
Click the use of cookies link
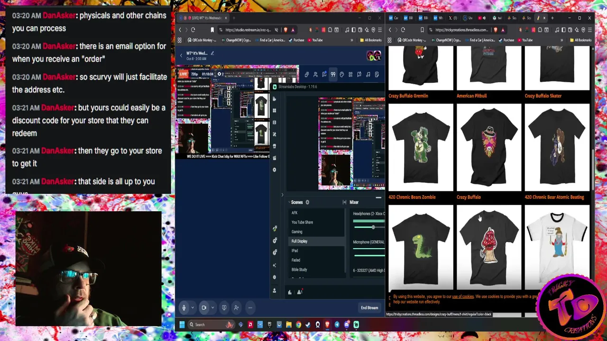463,296
